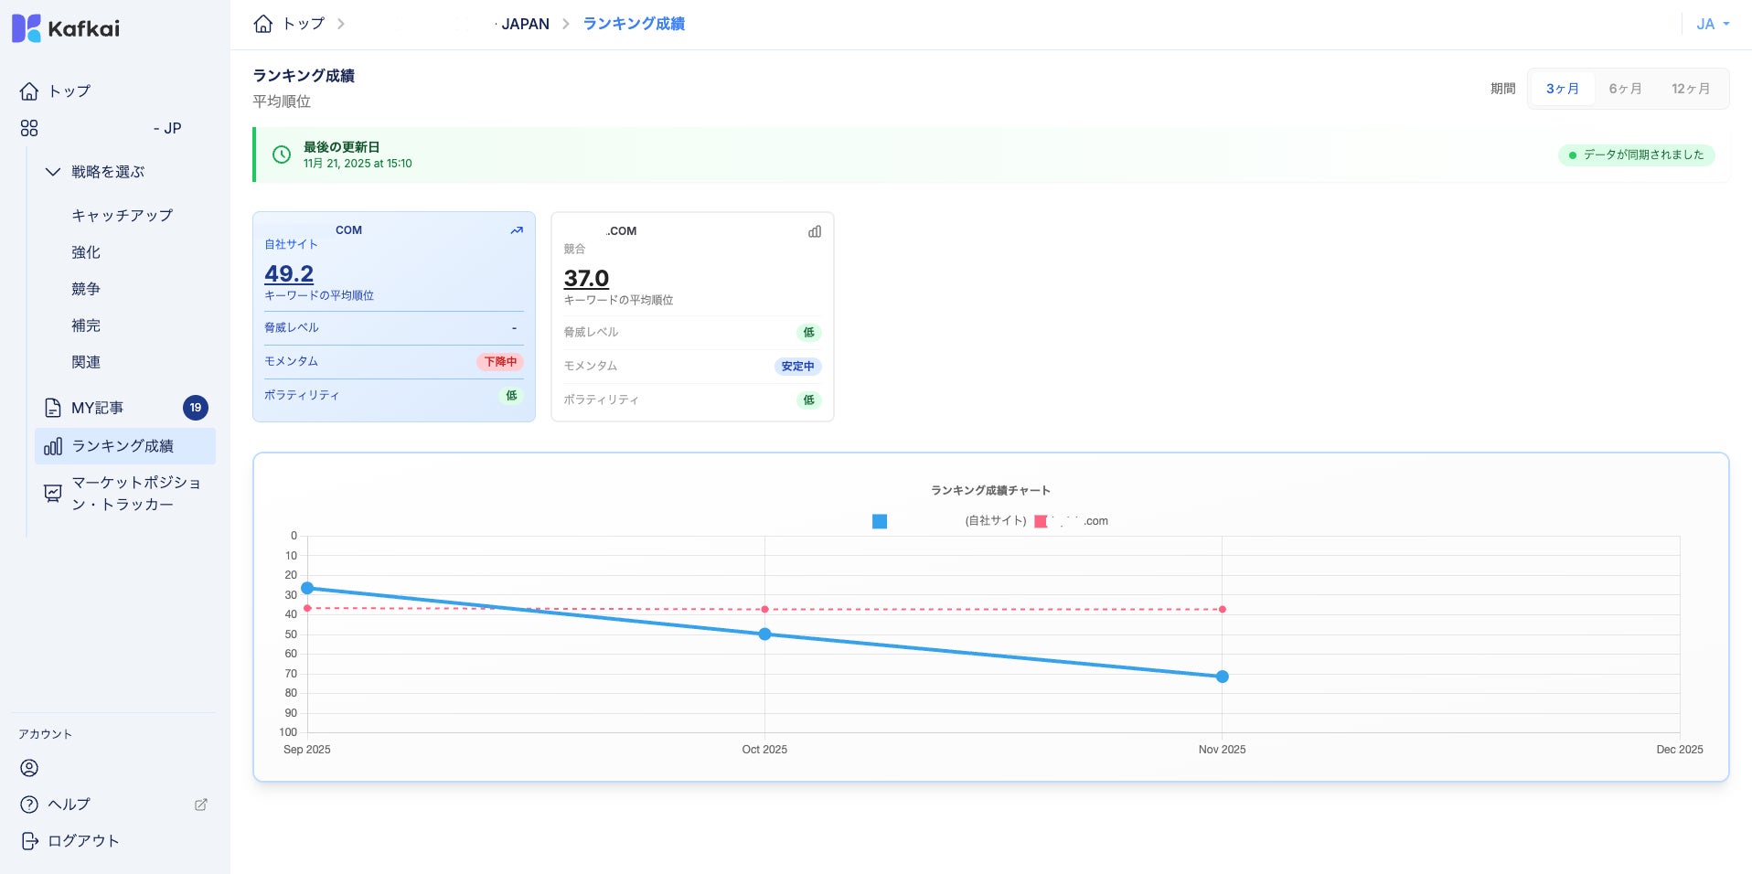
Task: Switch to the 12ヶ月 period
Action: pyautogui.click(x=1691, y=89)
